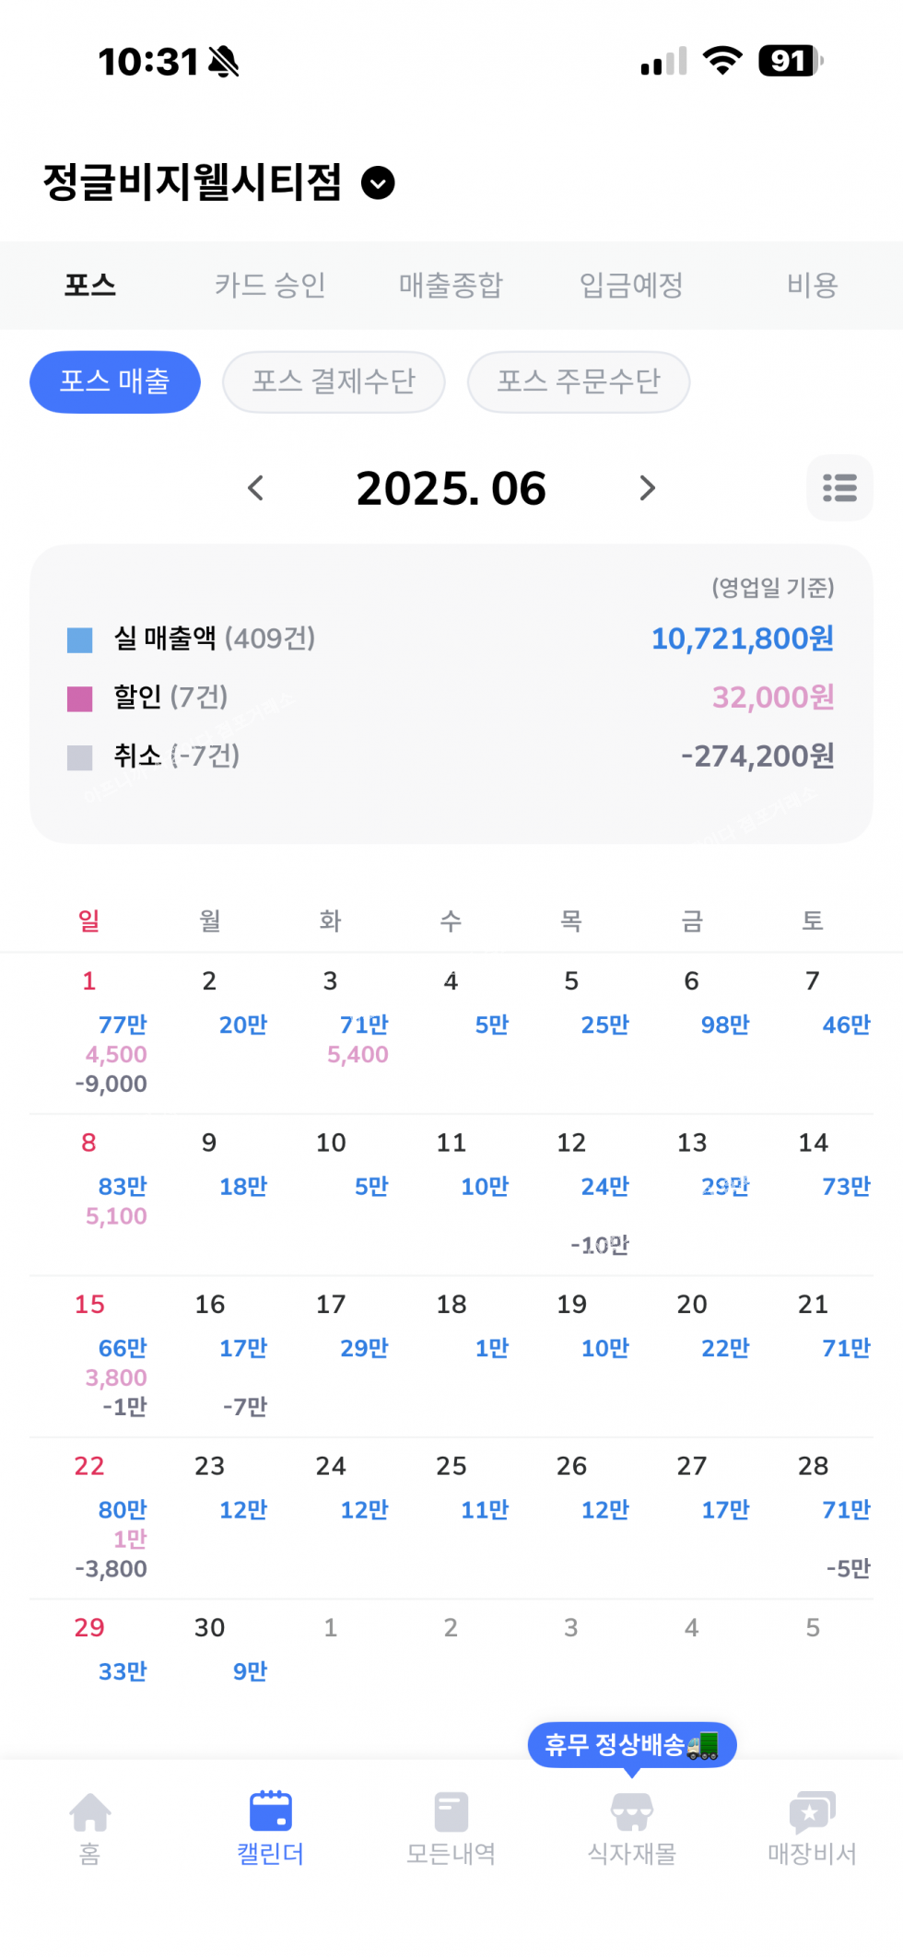The width and height of the screenshot is (903, 1957).
Task: Select the 포스 주문수단 filter chip
Action: pyautogui.click(x=579, y=381)
